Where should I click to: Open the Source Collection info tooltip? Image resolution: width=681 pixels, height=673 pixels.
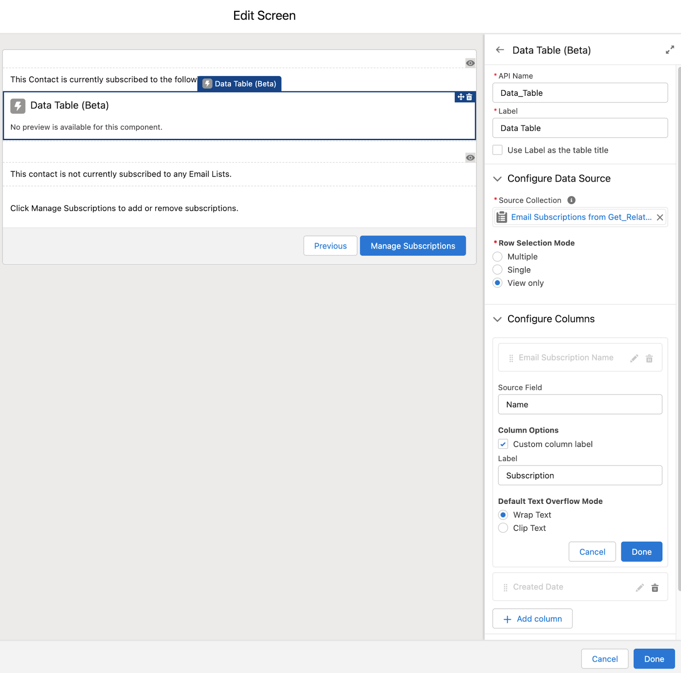pos(571,200)
